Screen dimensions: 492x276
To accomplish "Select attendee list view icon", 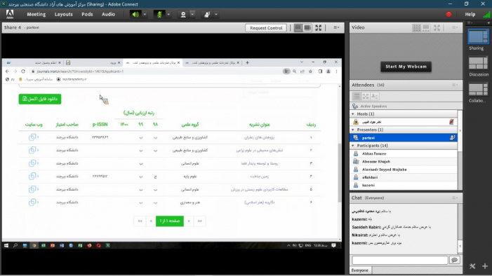I will (356, 96).
